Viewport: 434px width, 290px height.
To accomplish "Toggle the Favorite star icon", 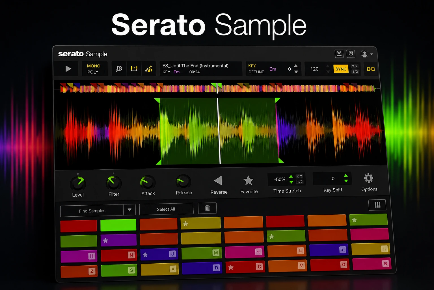I will pyautogui.click(x=248, y=180).
